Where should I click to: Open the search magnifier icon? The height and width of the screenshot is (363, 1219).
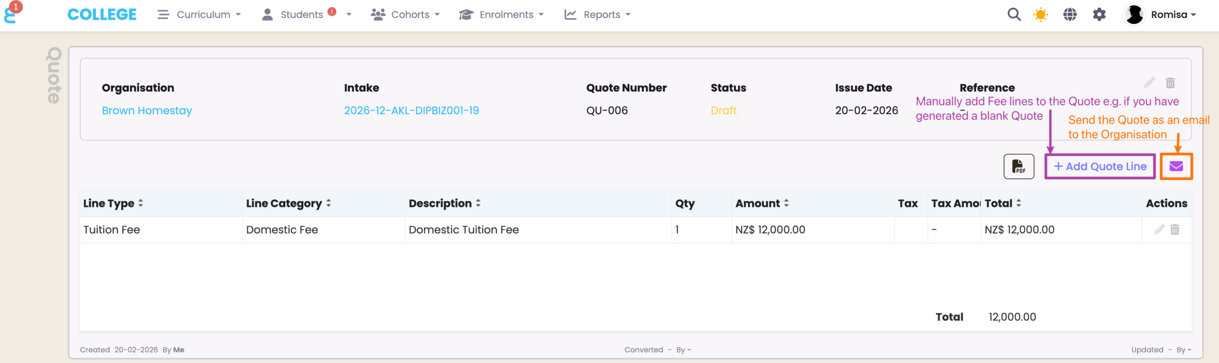click(1014, 15)
